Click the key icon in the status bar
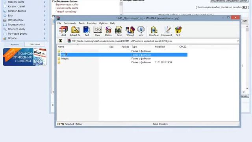This screenshot has width=252, height=142. (62, 124)
